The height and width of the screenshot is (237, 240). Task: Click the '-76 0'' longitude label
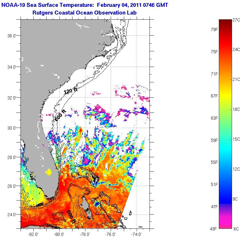coord(110,234)
